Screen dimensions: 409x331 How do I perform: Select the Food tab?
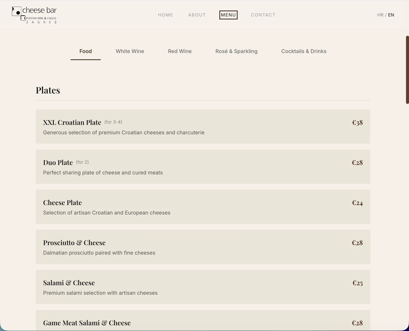[86, 51]
